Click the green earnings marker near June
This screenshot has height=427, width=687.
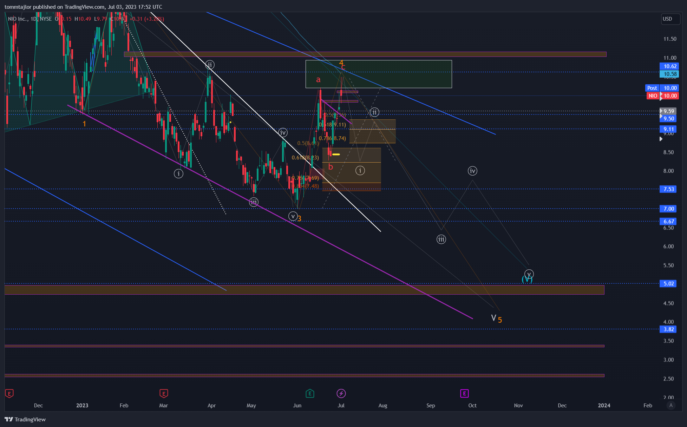tap(310, 394)
